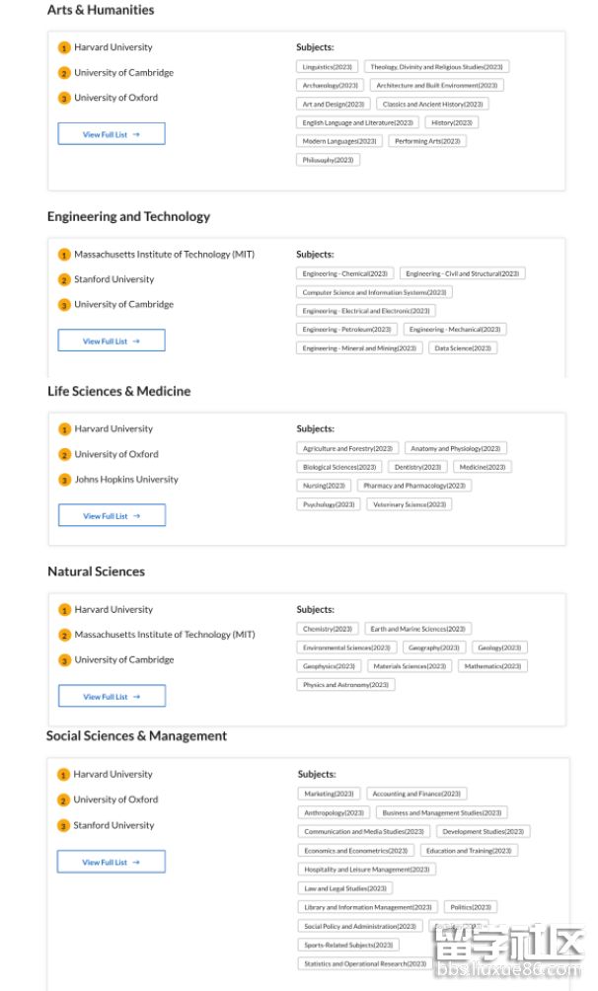The height and width of the screenshot is (991, 598).
Task: Open View Full List for Natural Sciences
Action: [x=112, y=697]
